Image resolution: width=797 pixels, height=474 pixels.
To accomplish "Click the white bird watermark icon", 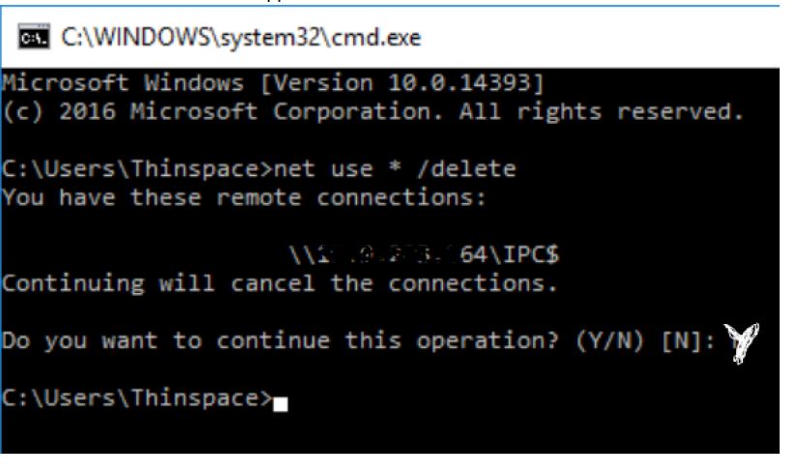I will pos(742,342).
